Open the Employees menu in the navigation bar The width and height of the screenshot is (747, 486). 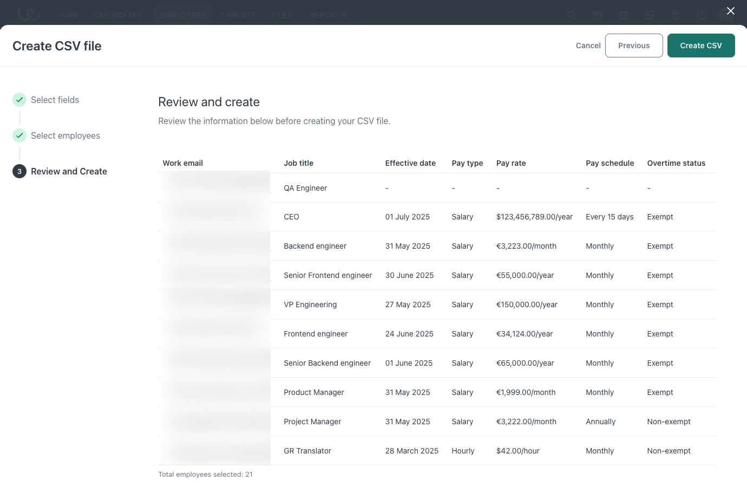(182, 15)
